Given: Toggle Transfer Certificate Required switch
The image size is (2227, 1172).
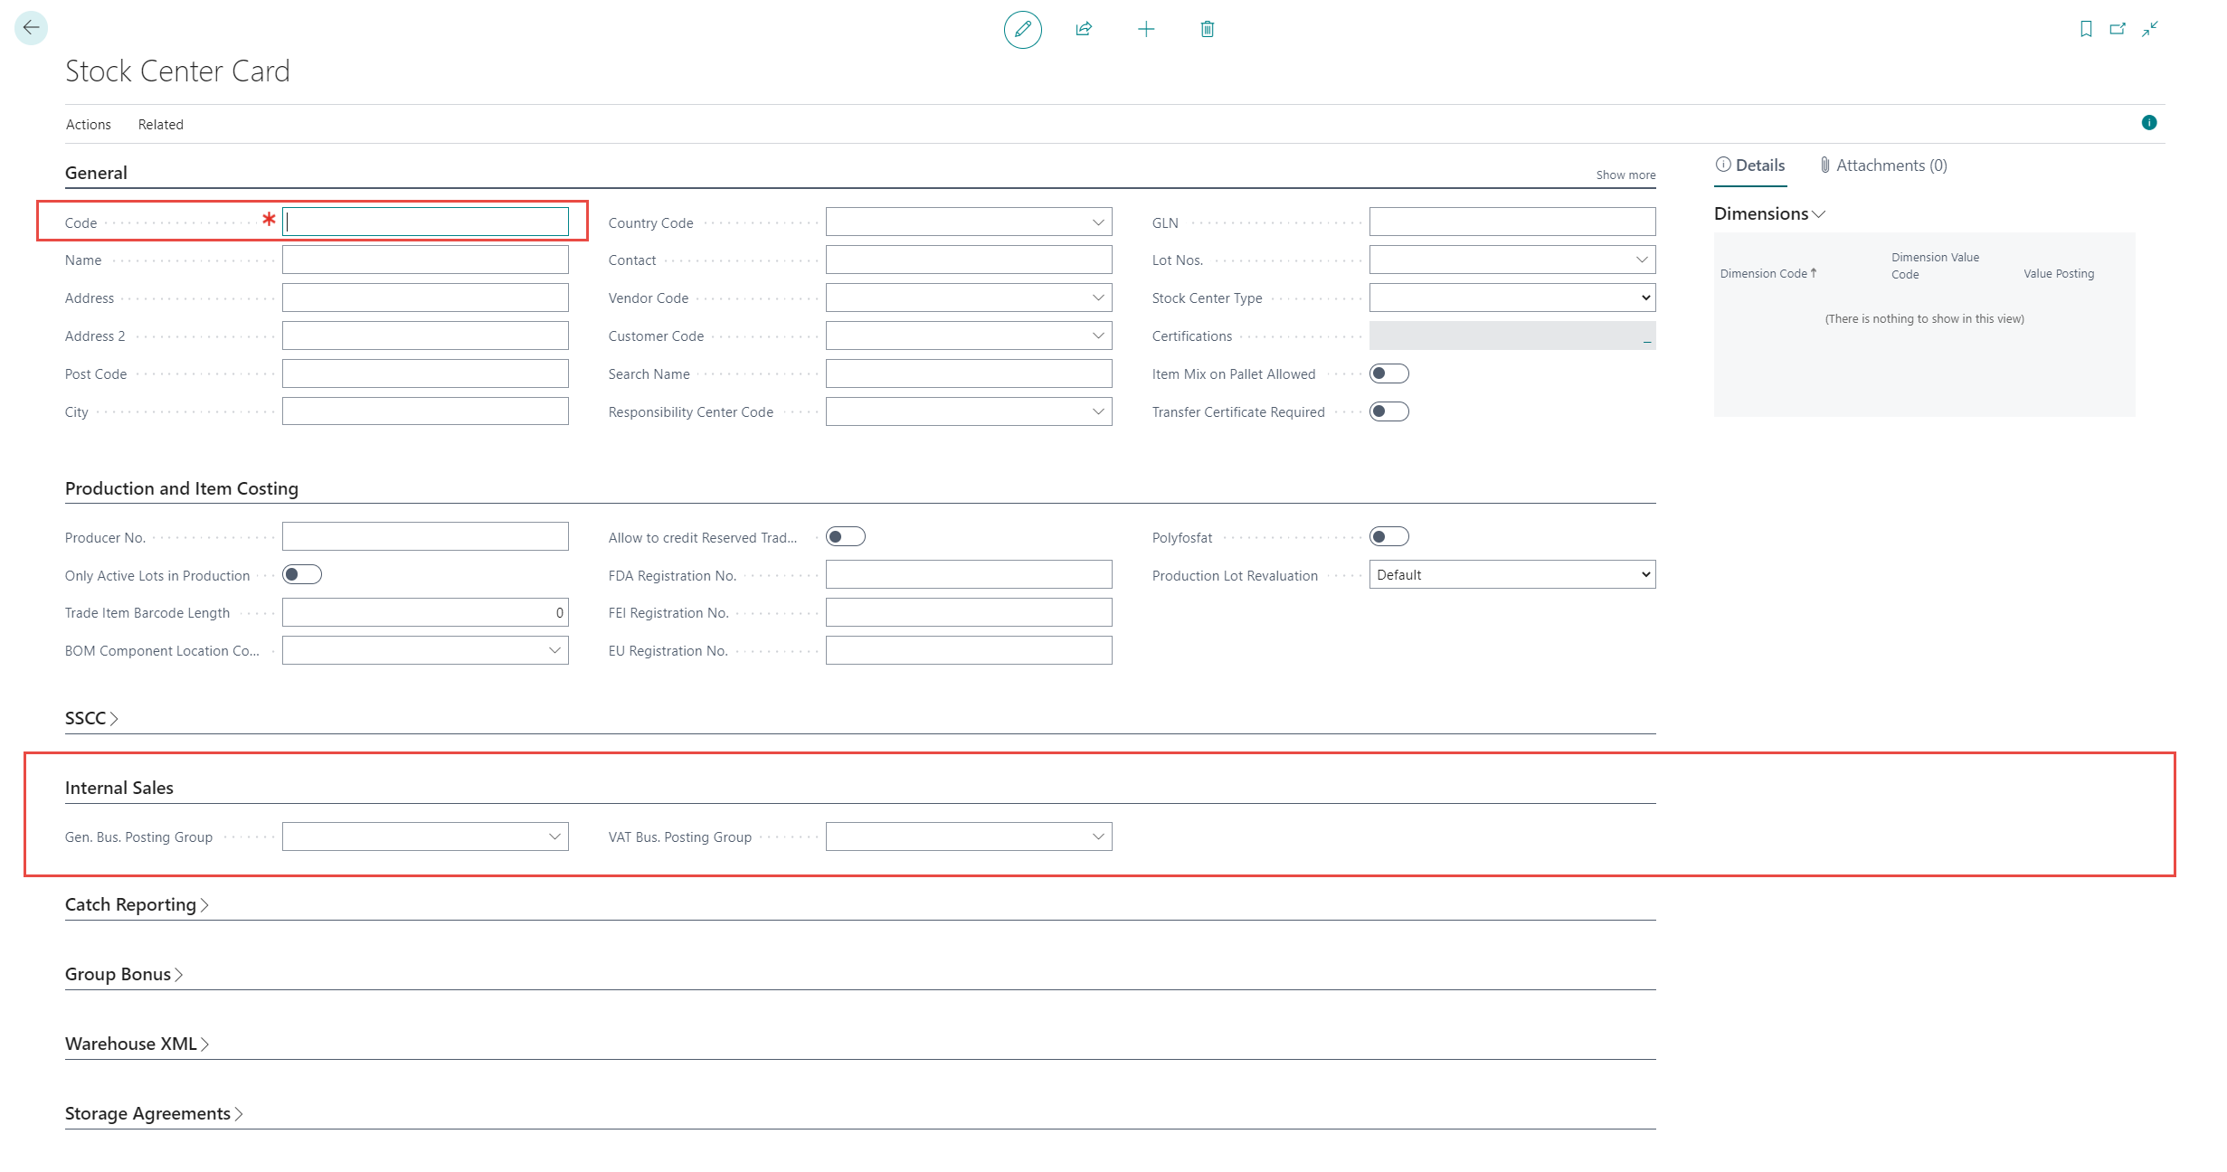Looking at the screenshot, I should 1388,411.
